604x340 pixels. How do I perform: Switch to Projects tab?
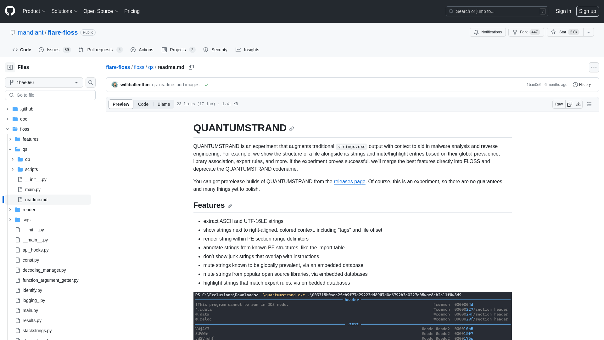[178, 50]
